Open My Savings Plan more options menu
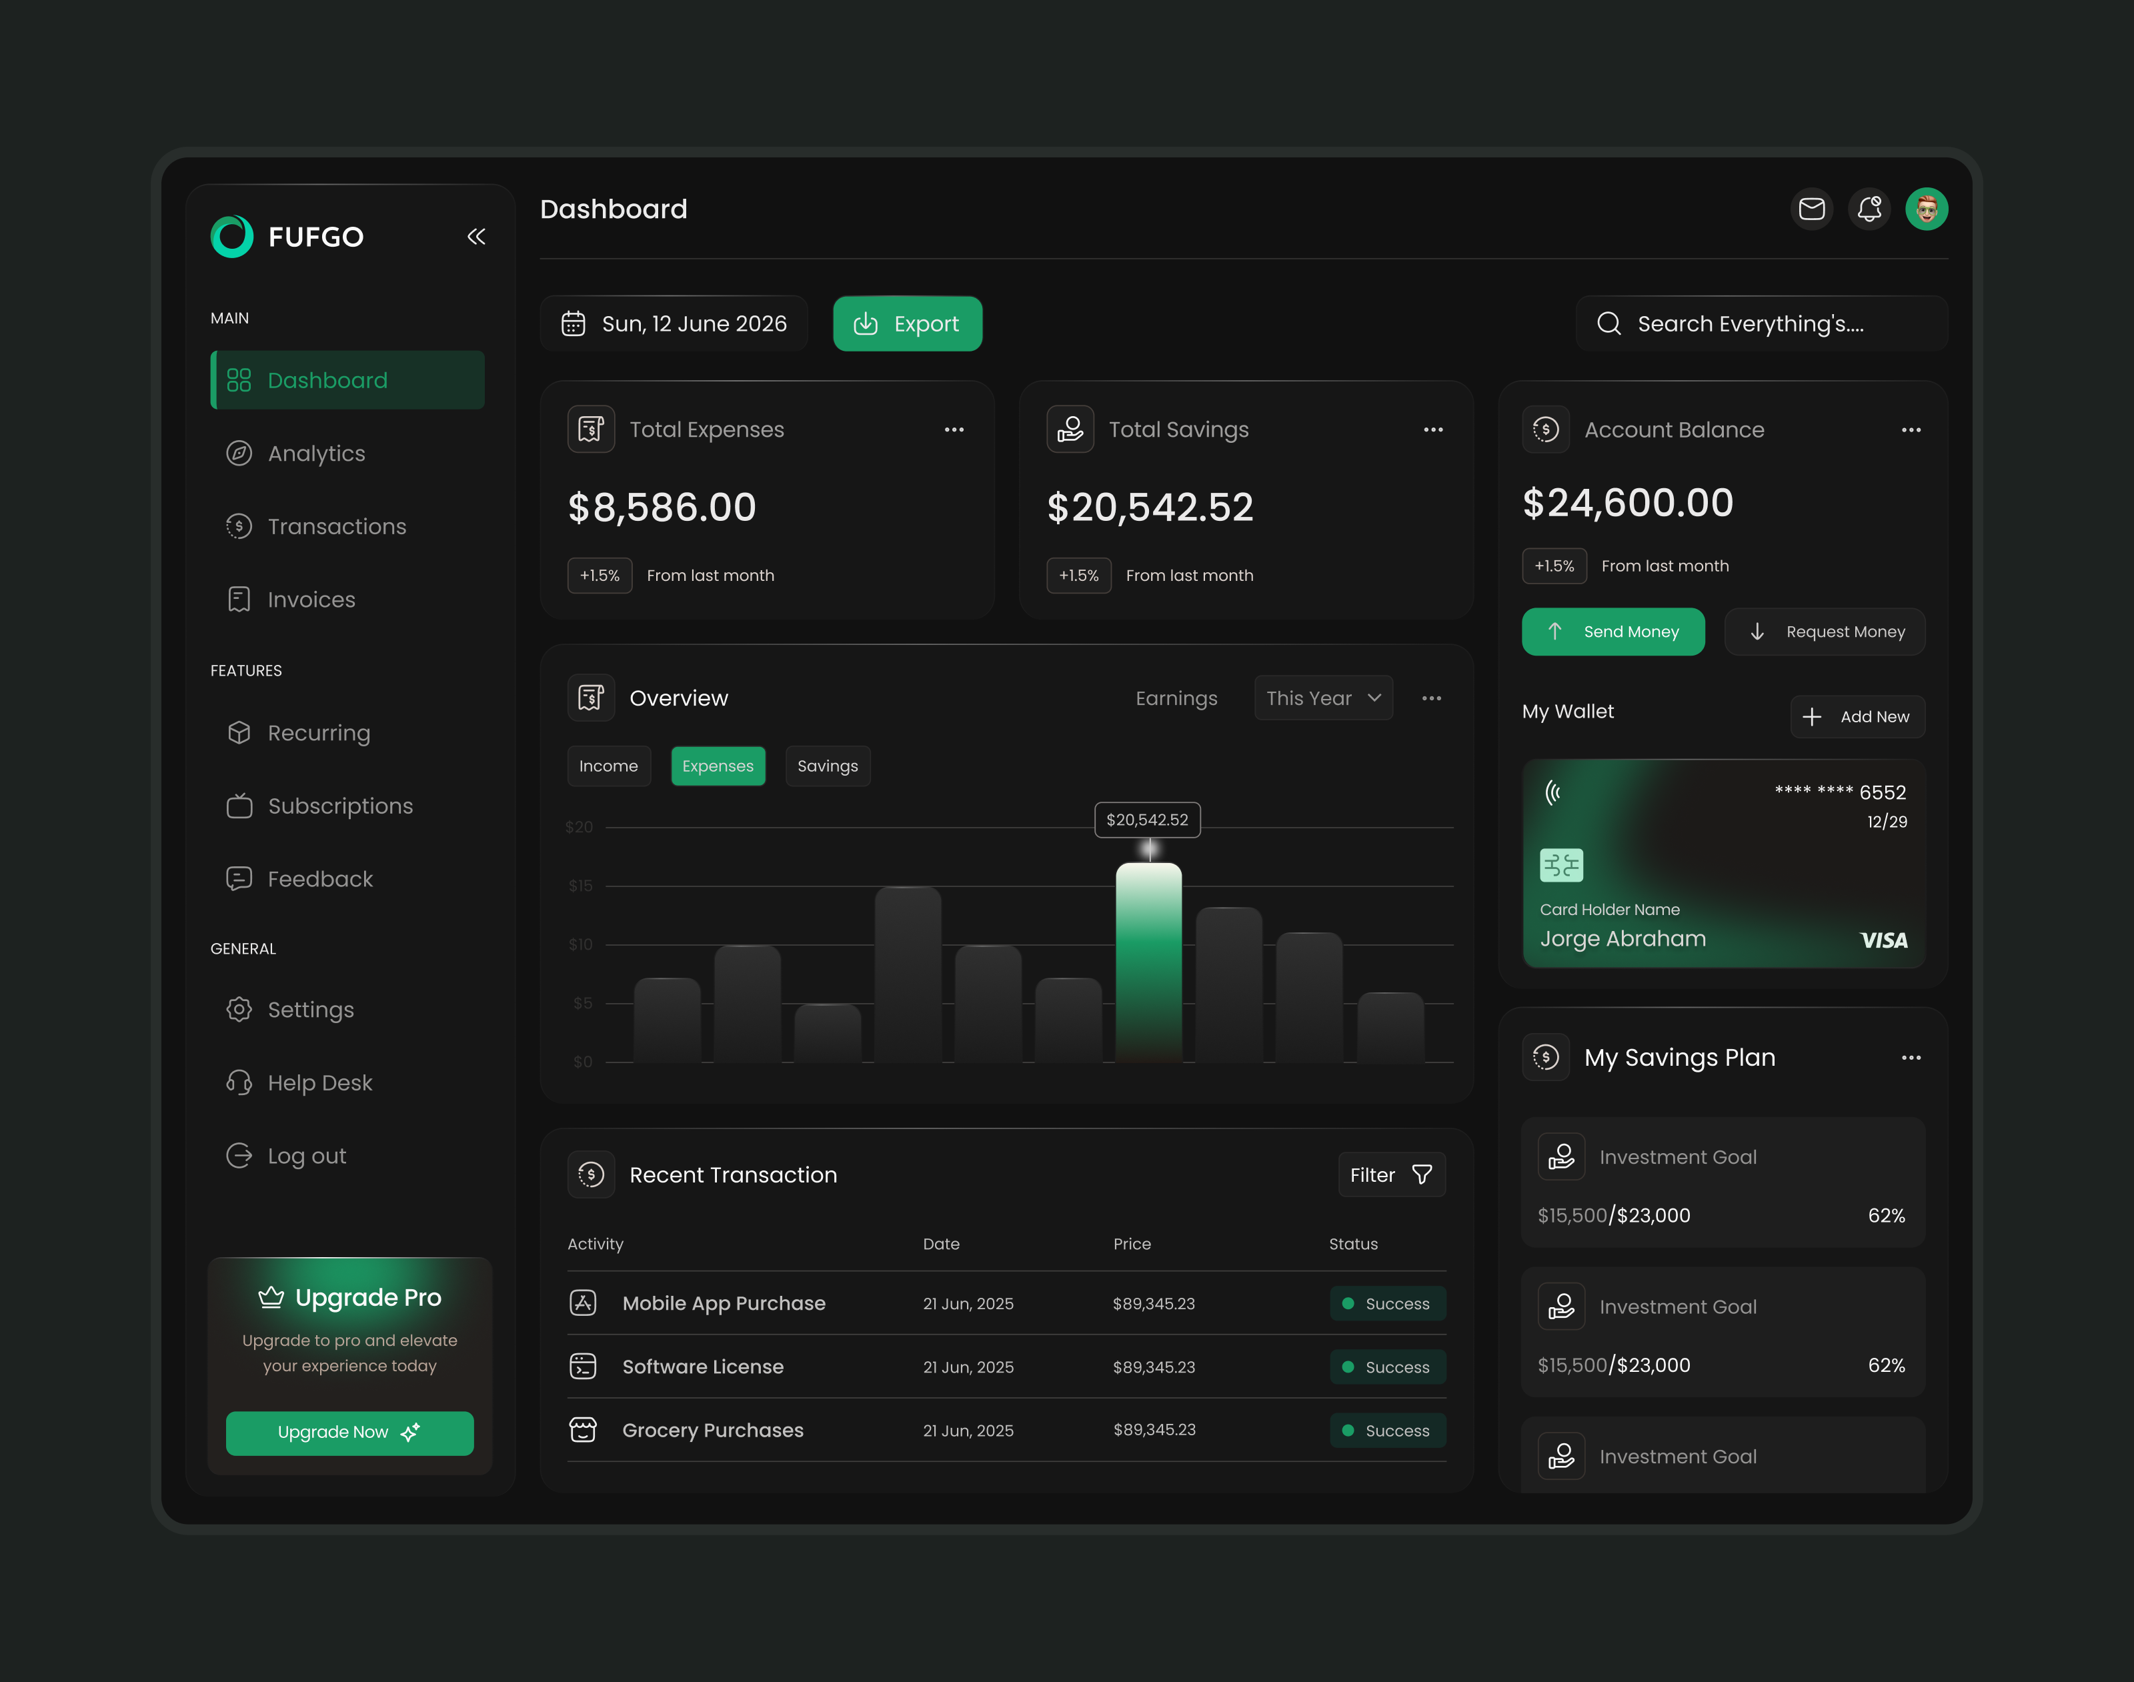 1911,1058
